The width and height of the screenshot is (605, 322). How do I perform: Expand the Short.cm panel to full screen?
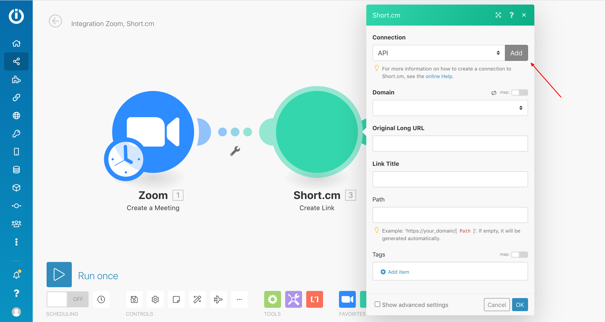(498, 15)
